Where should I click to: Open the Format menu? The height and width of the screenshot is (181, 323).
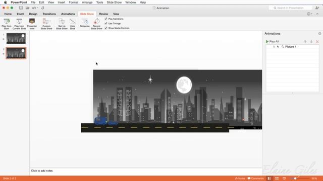74,3
